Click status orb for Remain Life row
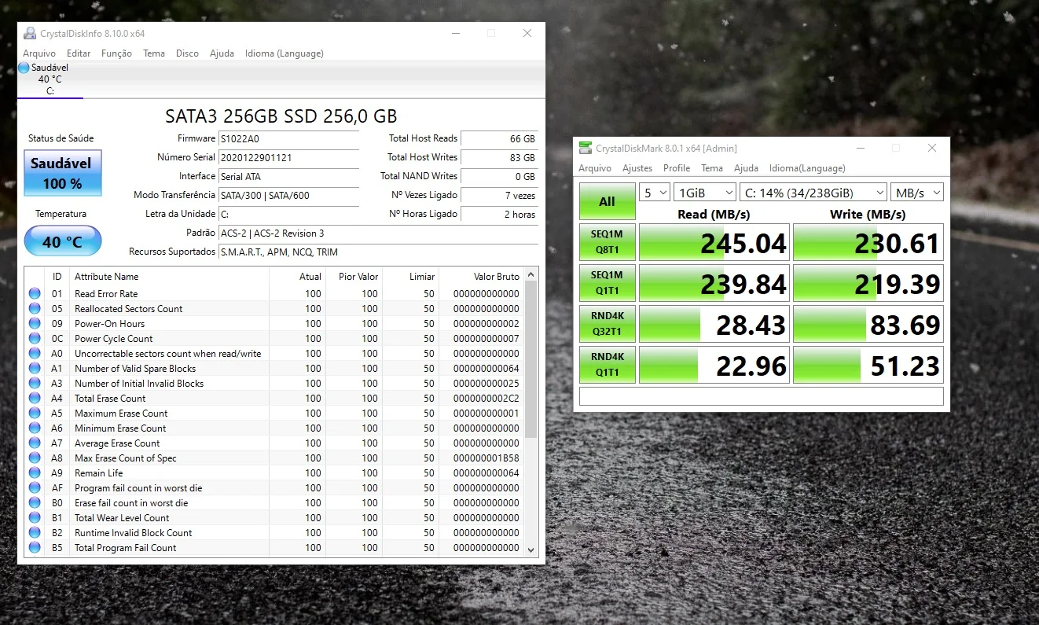 point(35,473)
